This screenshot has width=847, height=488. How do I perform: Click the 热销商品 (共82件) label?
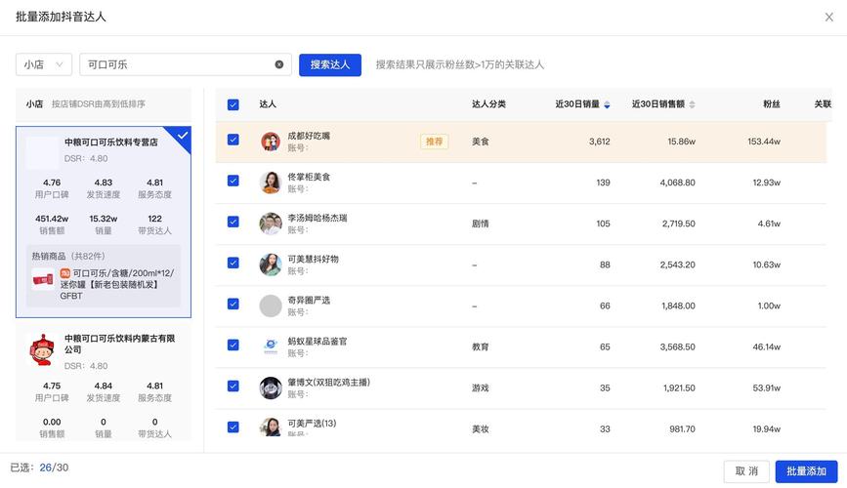coord(68,256)
